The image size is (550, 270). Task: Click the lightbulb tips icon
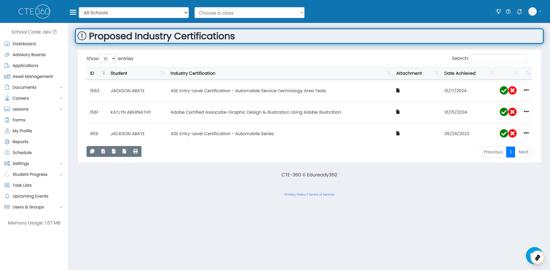(x=498, y=11)
